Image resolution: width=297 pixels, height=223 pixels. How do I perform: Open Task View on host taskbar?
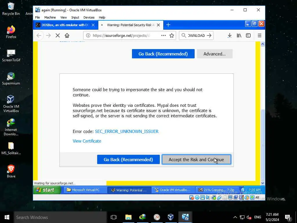click(114, 217)
